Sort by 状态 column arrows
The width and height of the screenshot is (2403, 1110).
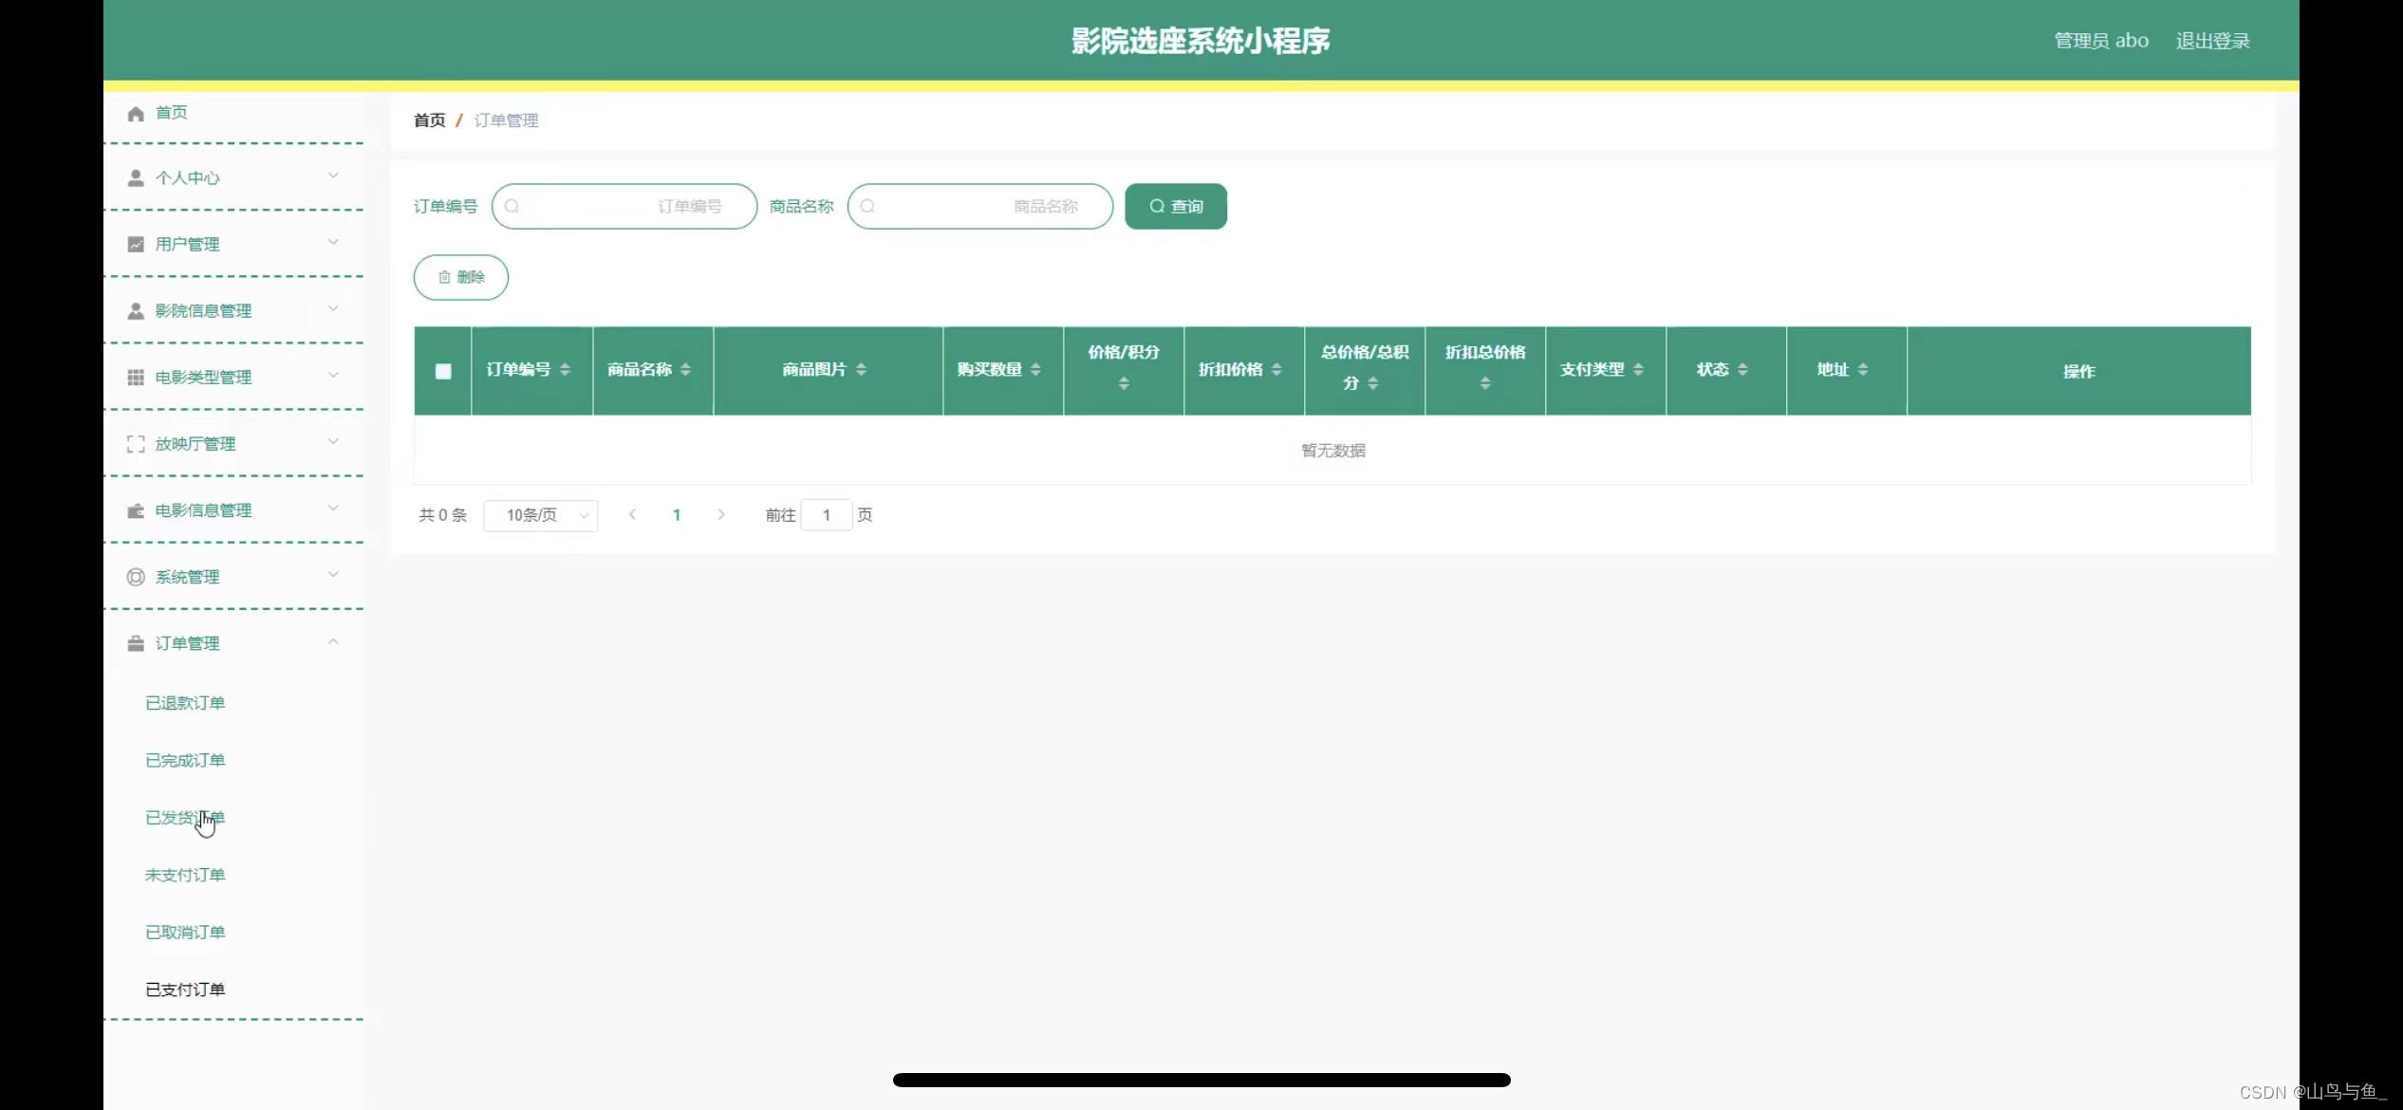click(x=1742, y=369)
